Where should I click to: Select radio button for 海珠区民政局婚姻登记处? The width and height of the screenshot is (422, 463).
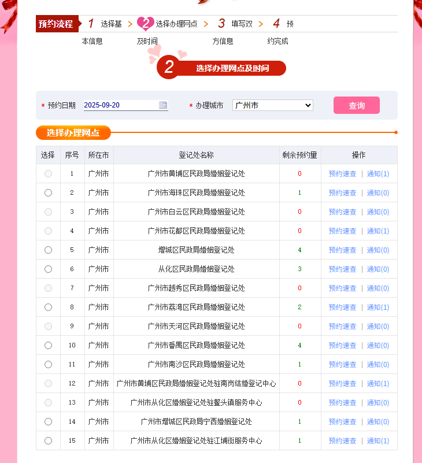tap(48, 192)
